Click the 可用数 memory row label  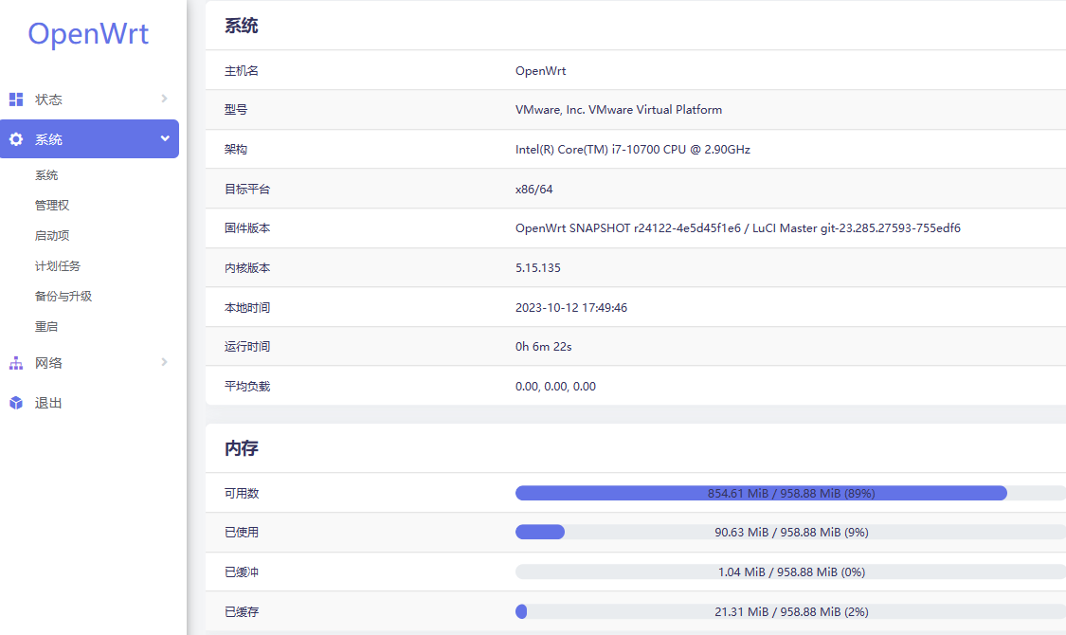pos(242,493)
